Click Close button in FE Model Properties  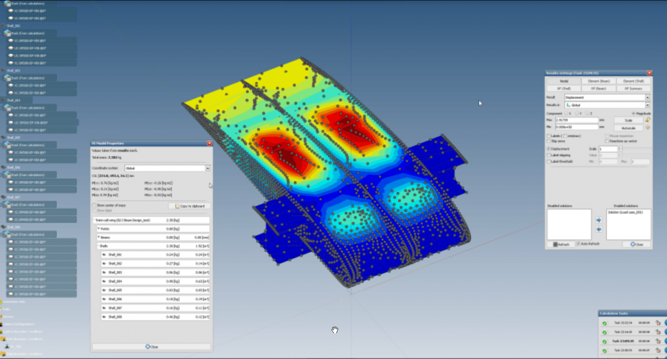(x=152, y=347)
